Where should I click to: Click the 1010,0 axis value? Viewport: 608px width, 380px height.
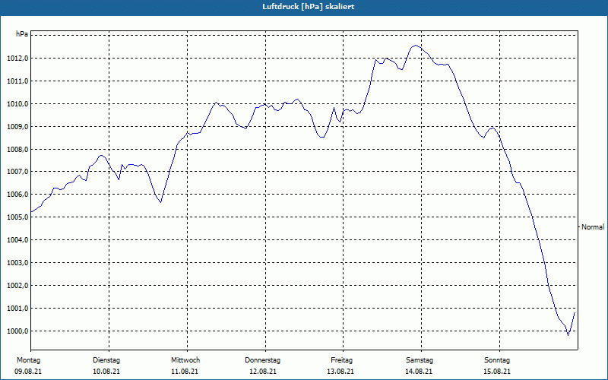pos(17,104)
